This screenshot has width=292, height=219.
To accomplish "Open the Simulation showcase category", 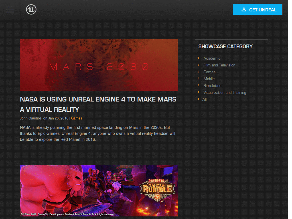I will click(212, 86).
